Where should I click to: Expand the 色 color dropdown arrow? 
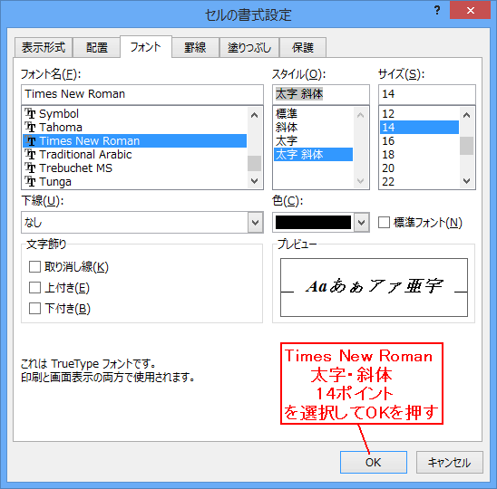(x=362, y=223)
